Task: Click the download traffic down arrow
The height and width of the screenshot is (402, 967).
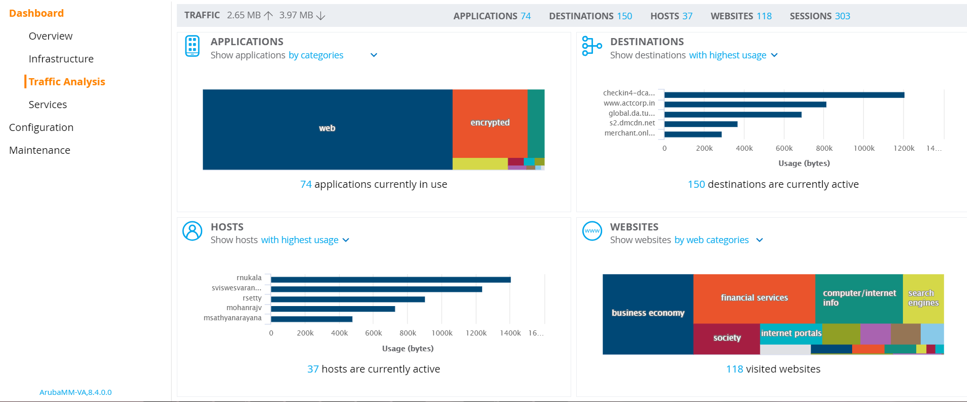Action: pos(321,16)
